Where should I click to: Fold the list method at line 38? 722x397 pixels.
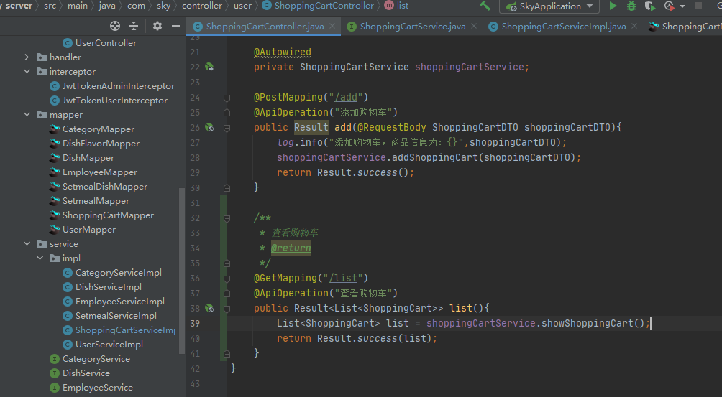click(x=227, y=309)
